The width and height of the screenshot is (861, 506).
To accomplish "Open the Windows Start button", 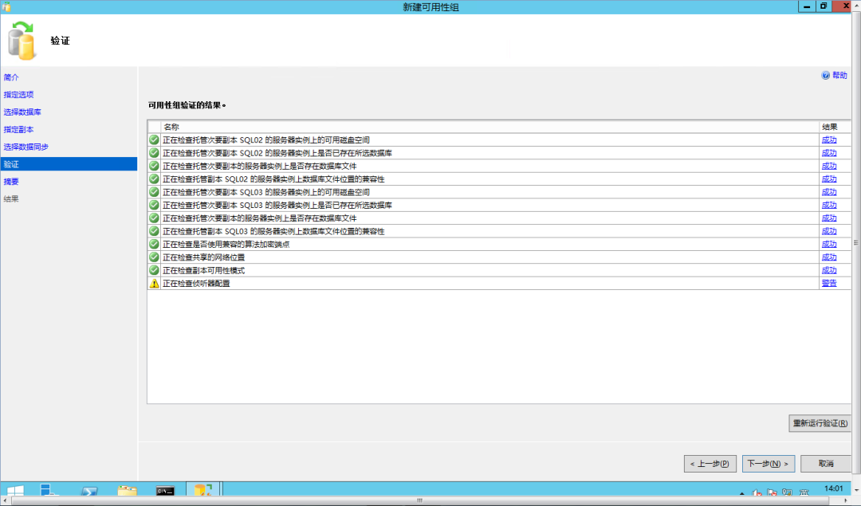I will [x=15, y=490].
